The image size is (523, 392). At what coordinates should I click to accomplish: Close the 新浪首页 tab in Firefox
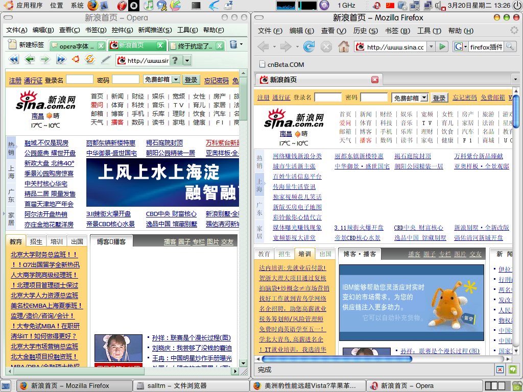pos(375,80)
